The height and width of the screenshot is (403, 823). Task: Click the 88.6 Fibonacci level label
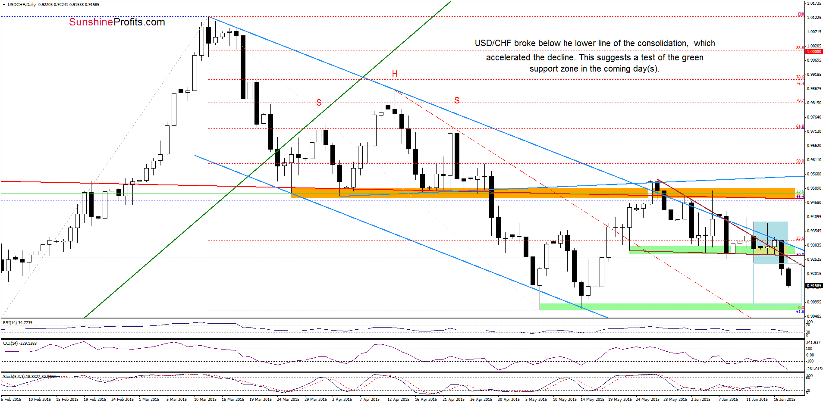click(x=800, y=48)
